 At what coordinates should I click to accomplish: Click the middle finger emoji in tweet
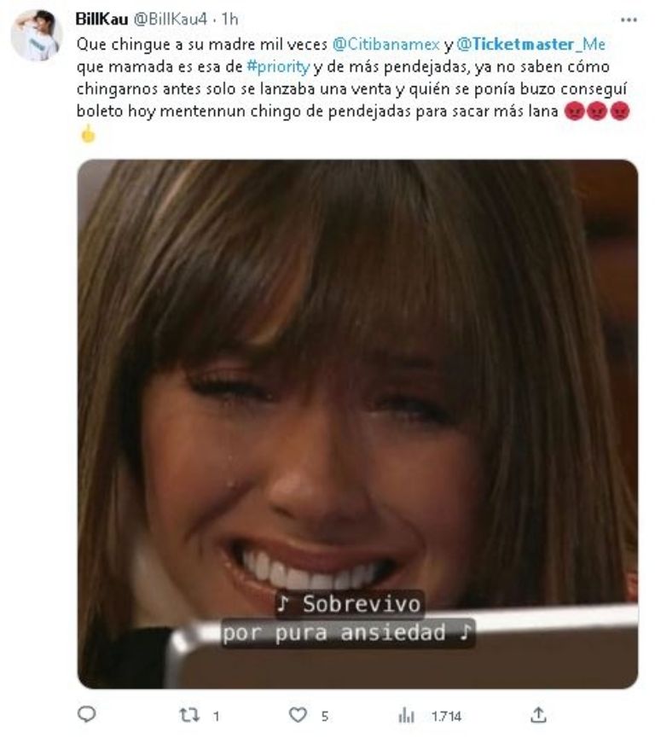(x=88, y=134)
